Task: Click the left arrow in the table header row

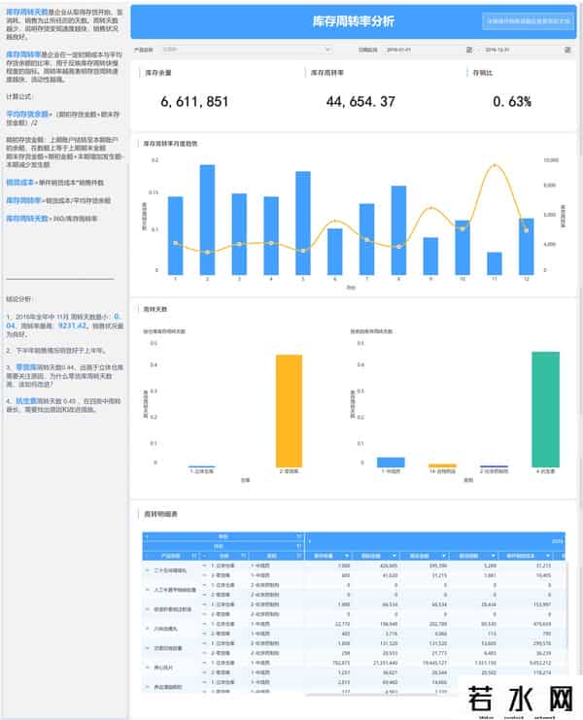Action: (x=147, y=535)
